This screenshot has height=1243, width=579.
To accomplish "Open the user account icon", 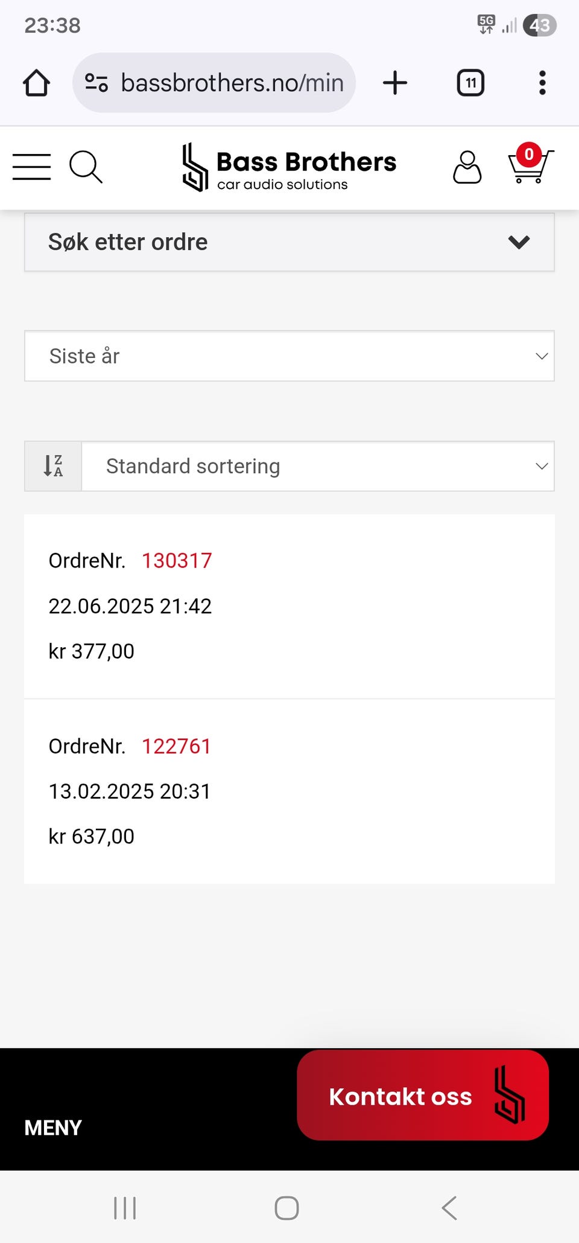I will (x=467, y=167).
